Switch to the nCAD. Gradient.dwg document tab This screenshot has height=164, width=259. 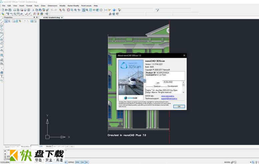pos(52,18)
